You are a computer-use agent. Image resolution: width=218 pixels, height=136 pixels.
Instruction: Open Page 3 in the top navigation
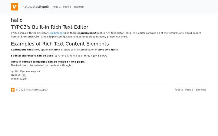click(x=67, y=7)
